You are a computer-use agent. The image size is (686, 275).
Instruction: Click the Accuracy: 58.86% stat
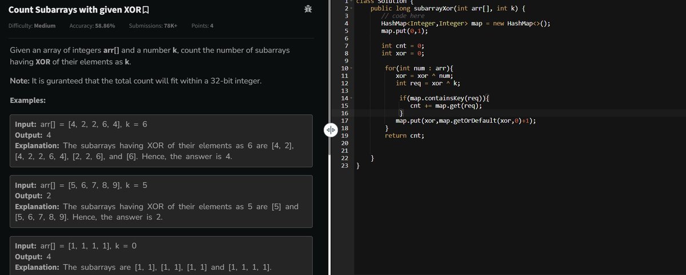pyautogui.click(x=92, y=26)
